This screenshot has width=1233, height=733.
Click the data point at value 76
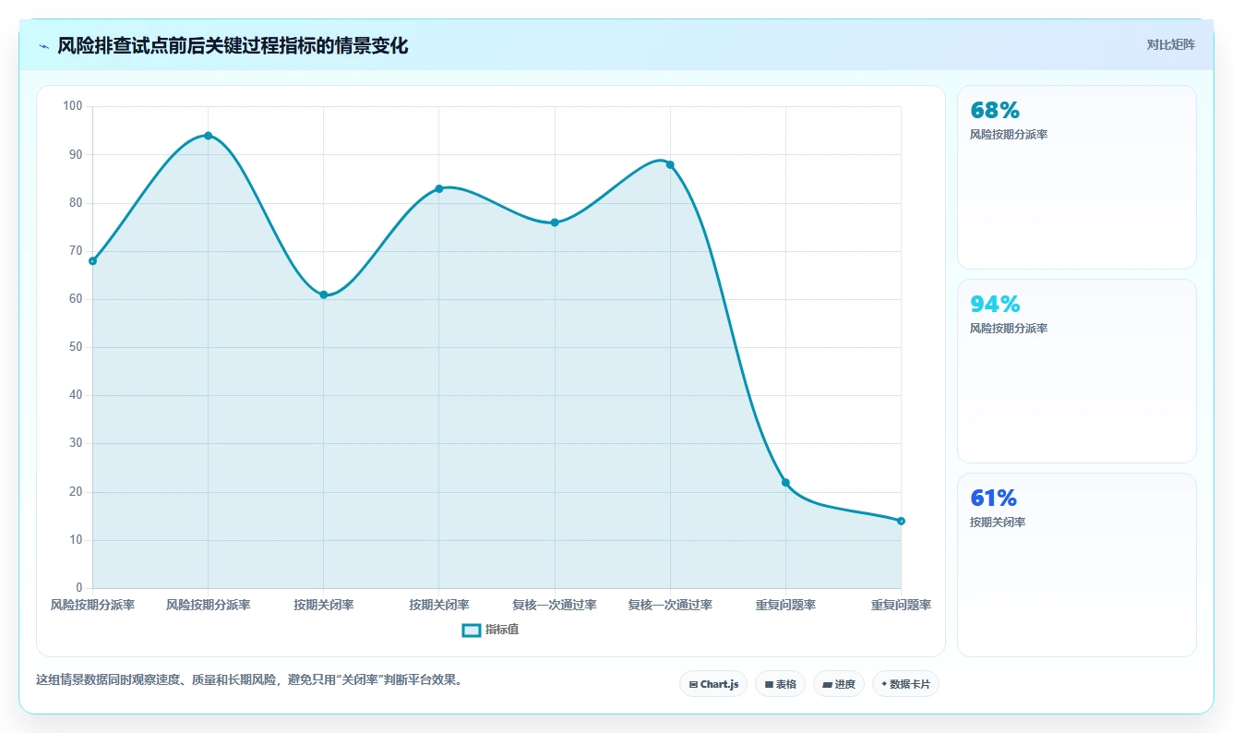point(555,222)
